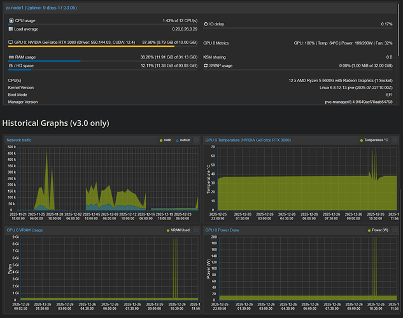Click the RAM usage memory icon
The width and height of the screenshot is (403, 318).
tap(11, 57)
